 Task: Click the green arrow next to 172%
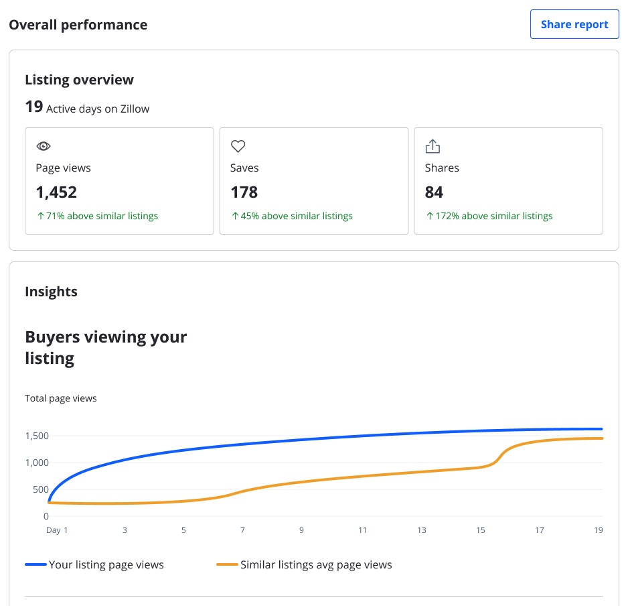428,215
